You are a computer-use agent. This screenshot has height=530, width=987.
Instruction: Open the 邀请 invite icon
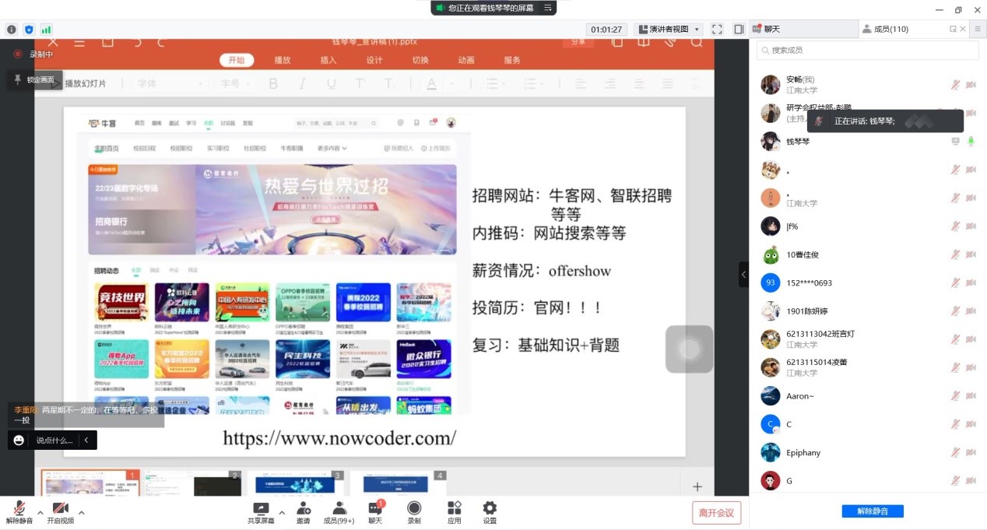click(x=303, y=508)
